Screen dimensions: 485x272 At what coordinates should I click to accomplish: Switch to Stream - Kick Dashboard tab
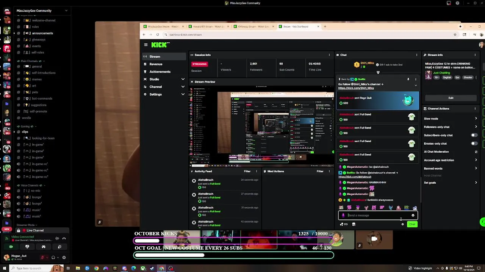299,26
